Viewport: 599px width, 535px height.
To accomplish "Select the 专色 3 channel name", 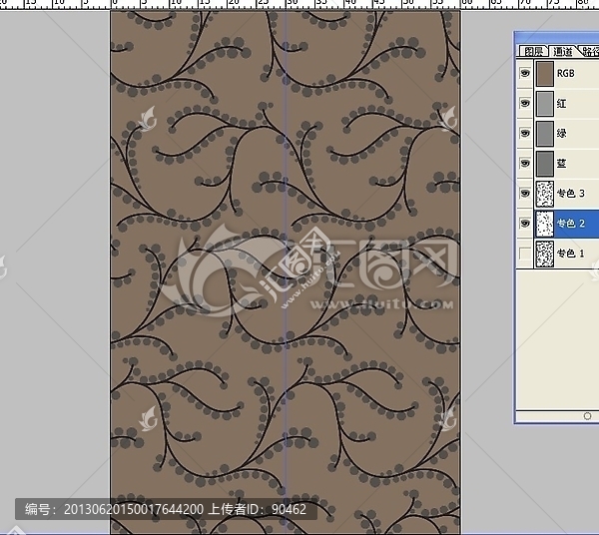I will [571, 194].
